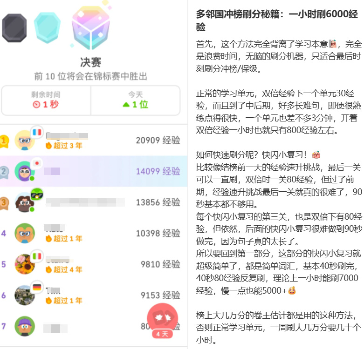Open the red flashcard button showing 4 天
Image resolution: width=364 pixels, height=349 pixels.
tap(163, 321)
